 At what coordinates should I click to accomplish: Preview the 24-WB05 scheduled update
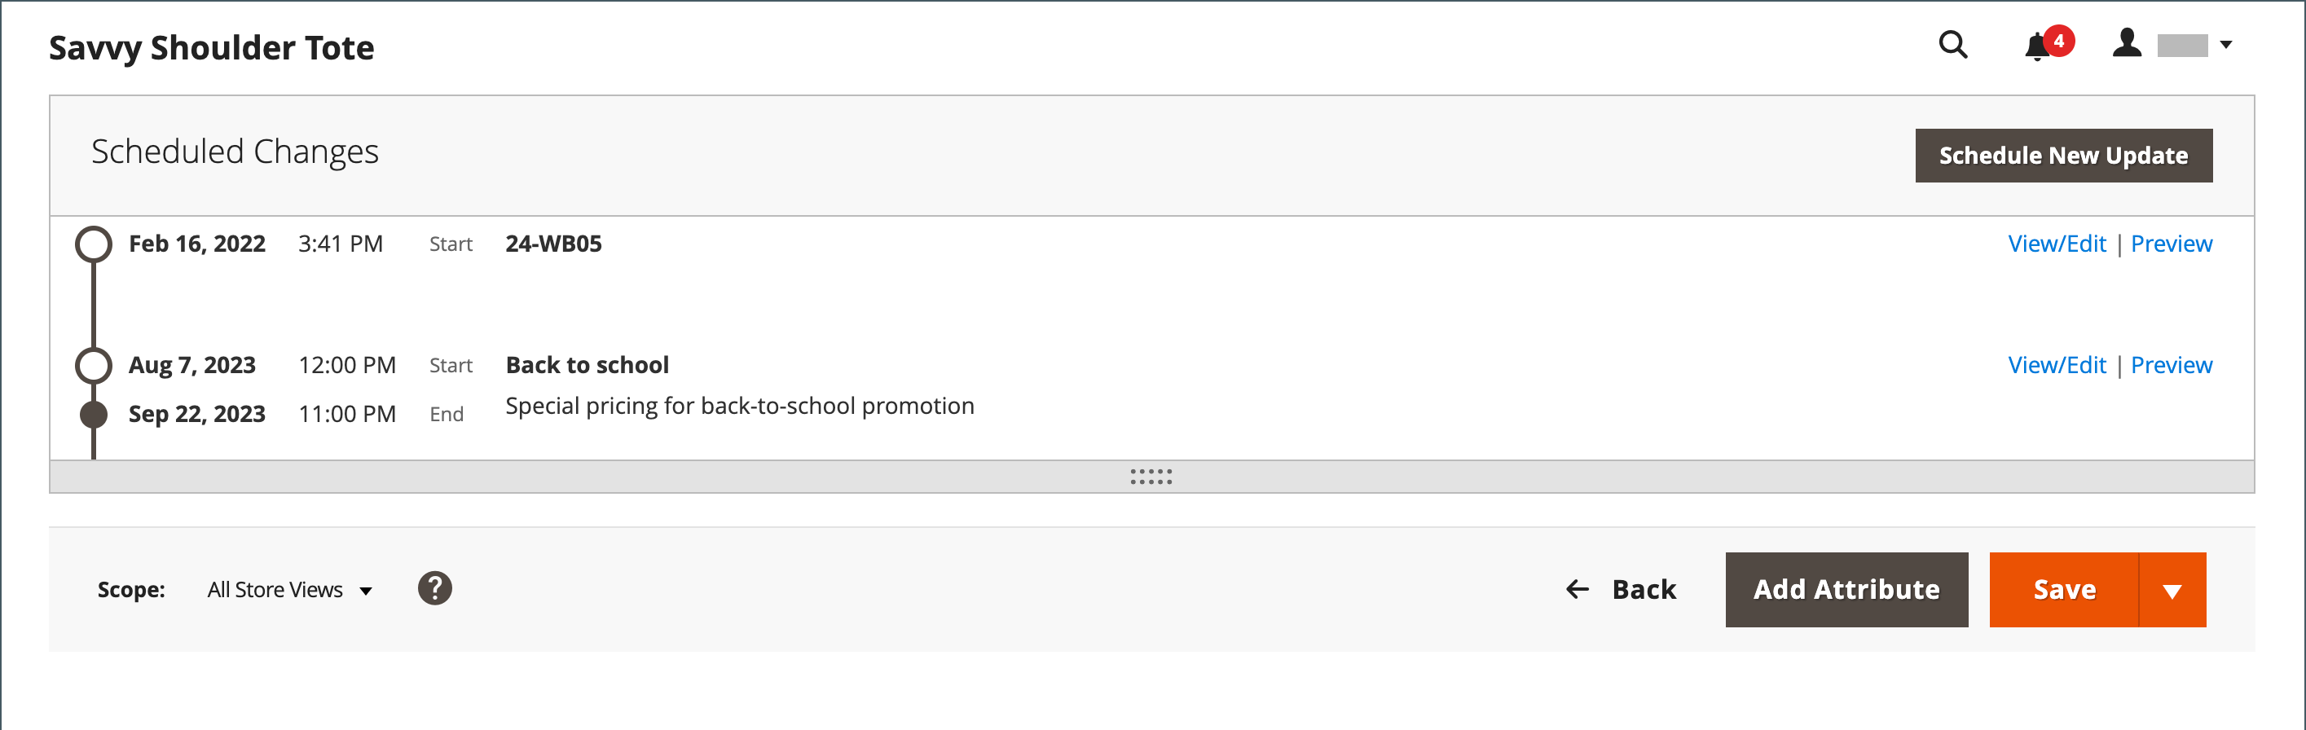[2171, 244]
